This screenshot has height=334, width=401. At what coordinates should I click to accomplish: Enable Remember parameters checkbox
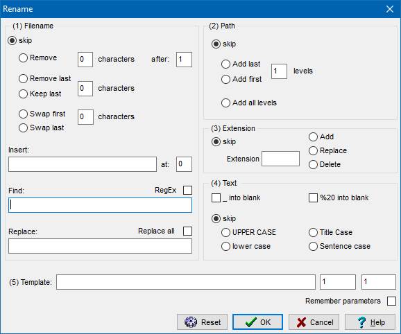tap(391, 301)
